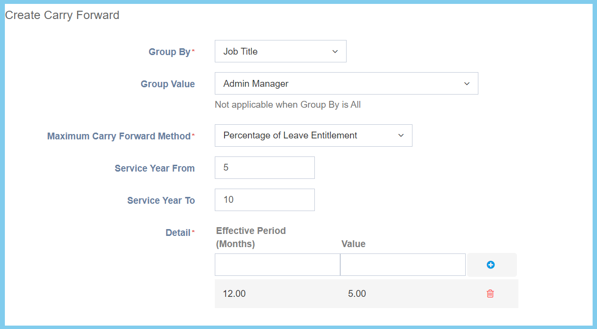The height and width of the screenshot is (329, 597).
Task: Select the 5.00 value cell
Action: [x=357, y=293]
